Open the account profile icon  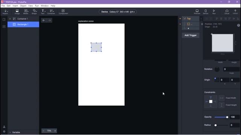click(x=4, y=127)
